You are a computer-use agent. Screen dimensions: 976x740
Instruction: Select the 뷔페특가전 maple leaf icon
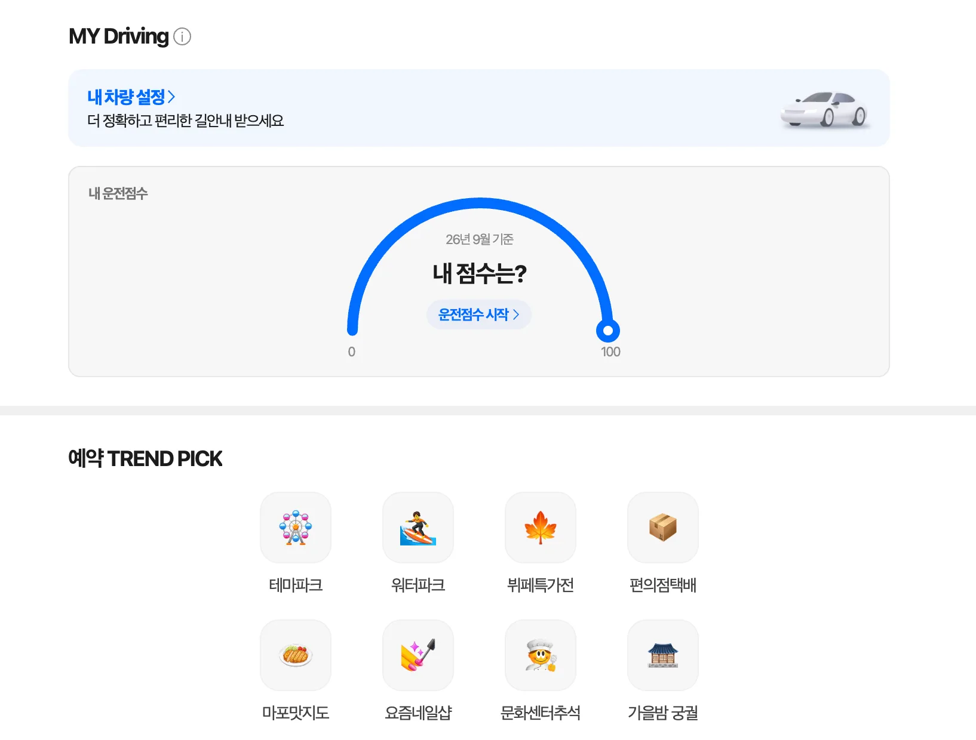[x=541, y=528]
